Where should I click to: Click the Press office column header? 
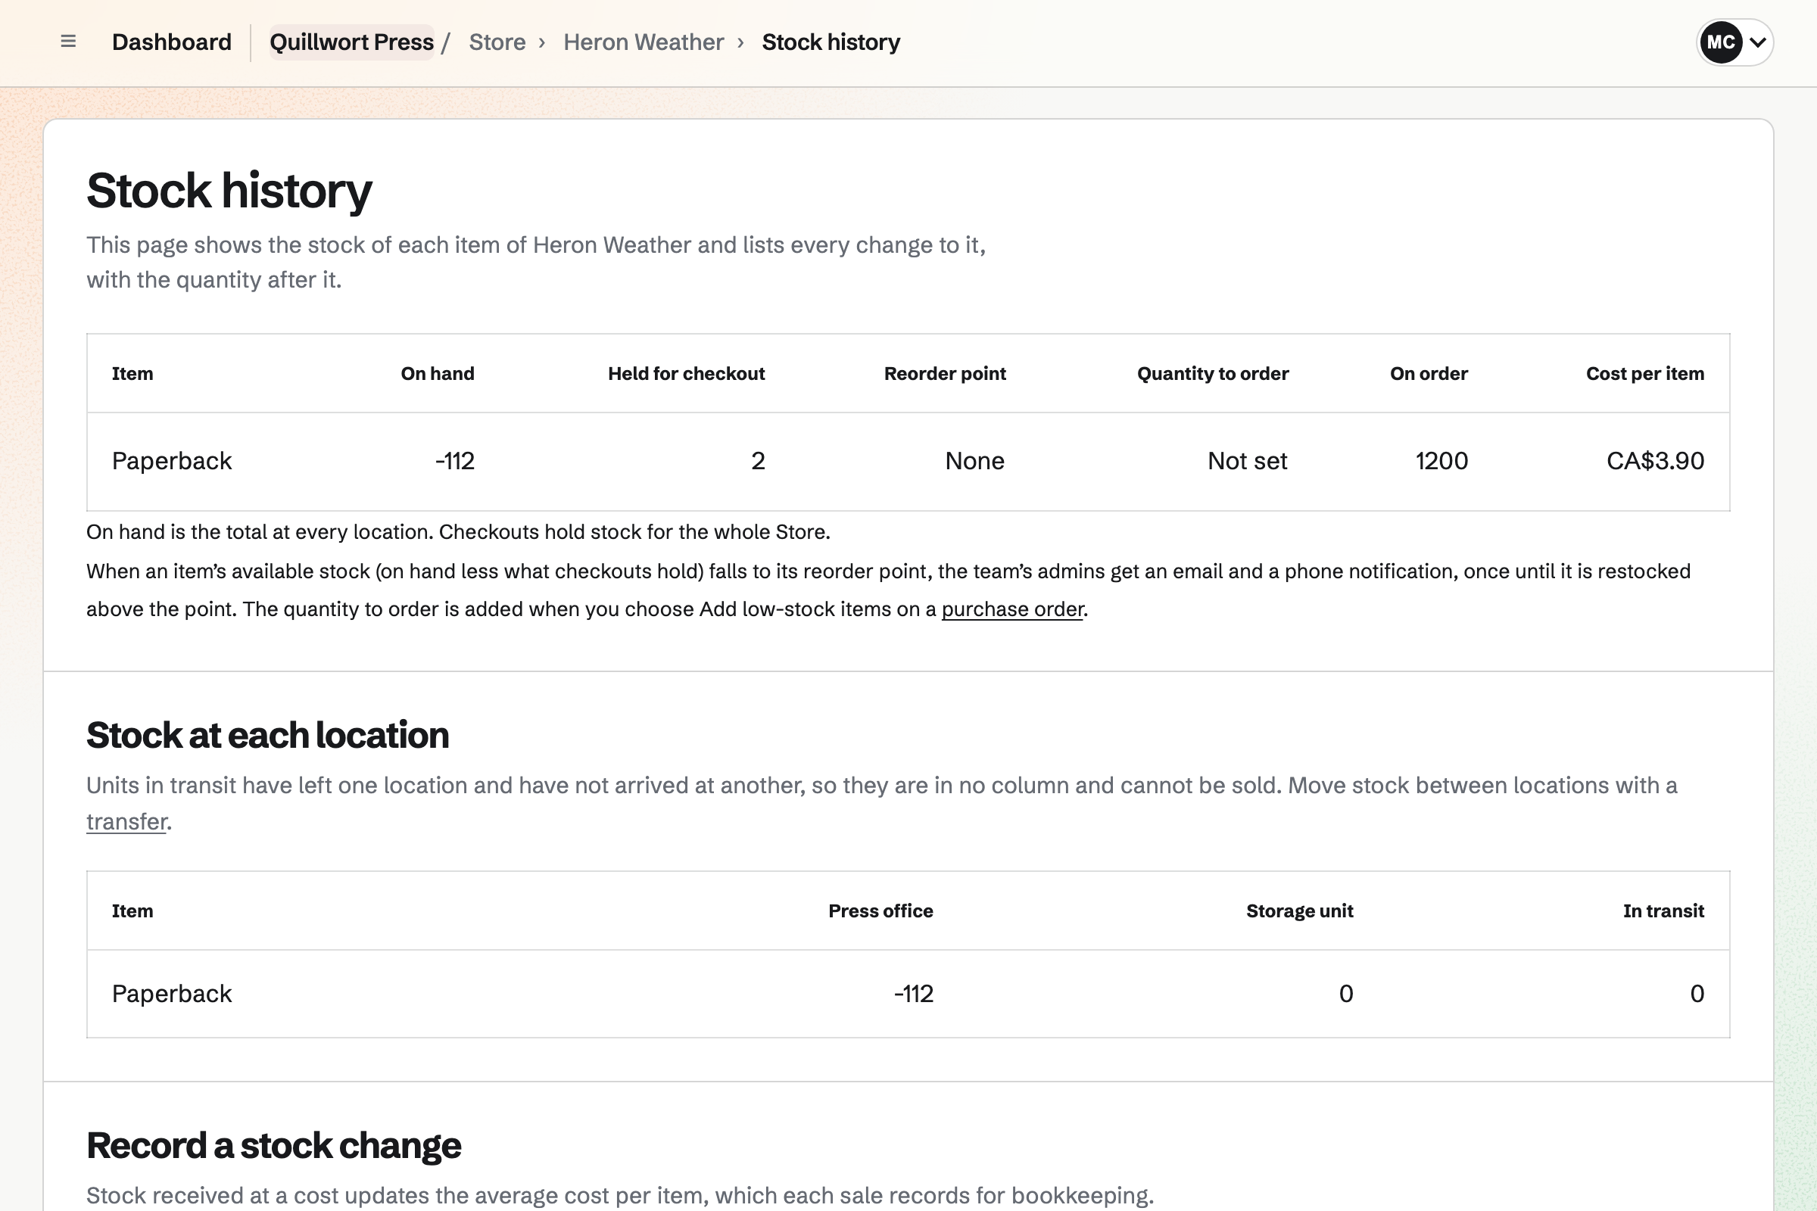880,911
